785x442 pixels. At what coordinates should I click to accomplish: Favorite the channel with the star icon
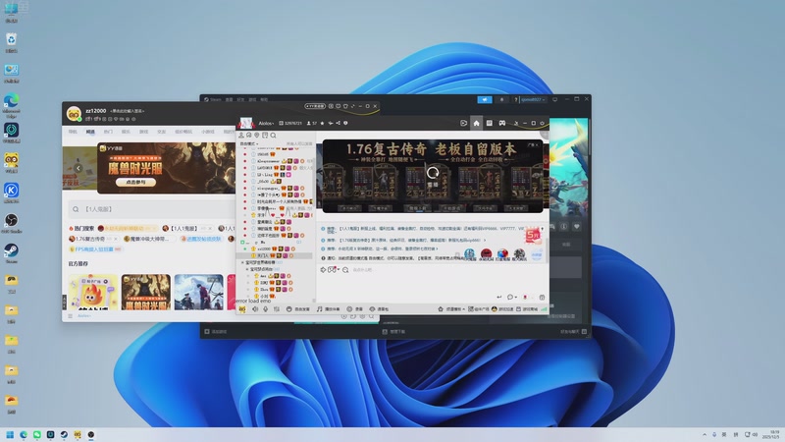pos(322,123)
